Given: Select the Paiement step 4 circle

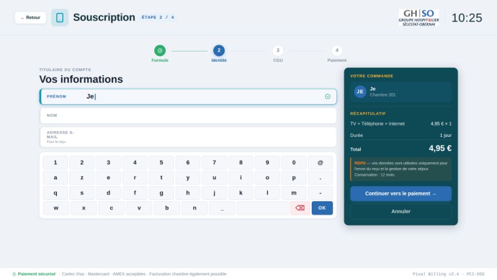Looking at the screenshot, I should [337, 50].
